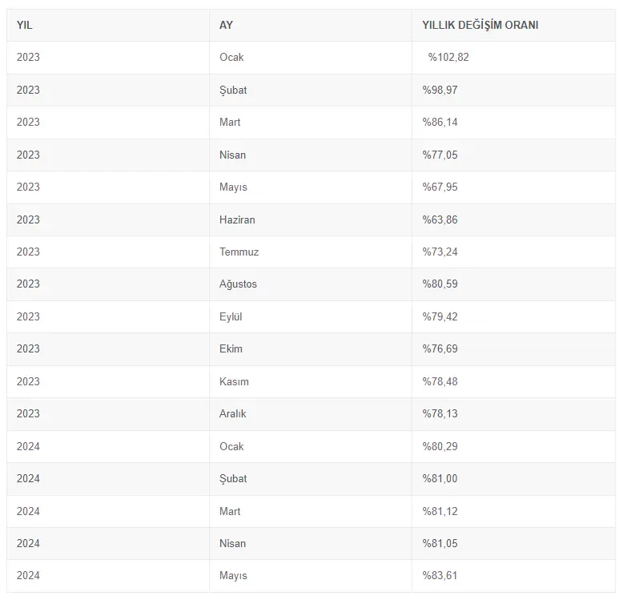Click the 2024 Şubat month cell
627x604 pixels.
(311, 479)
